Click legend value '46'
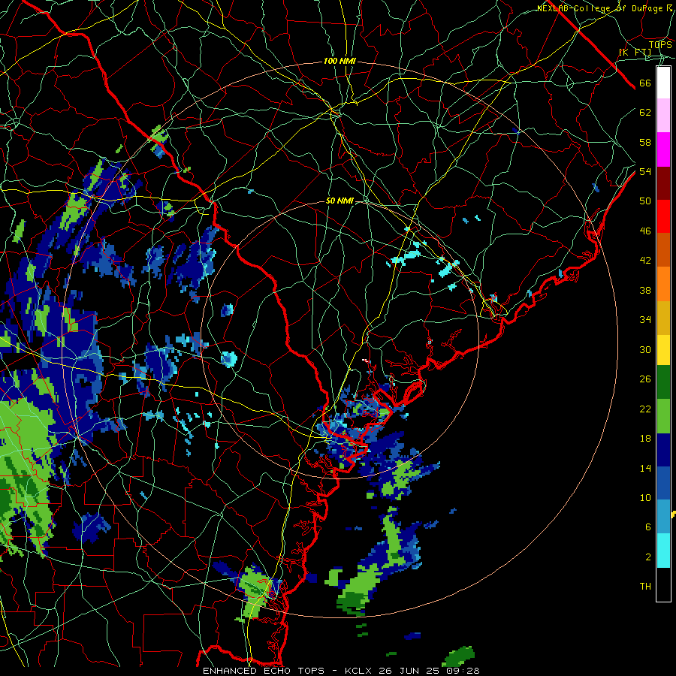The height and width of the screenshot is (676, 676). [x=645, y=231]
